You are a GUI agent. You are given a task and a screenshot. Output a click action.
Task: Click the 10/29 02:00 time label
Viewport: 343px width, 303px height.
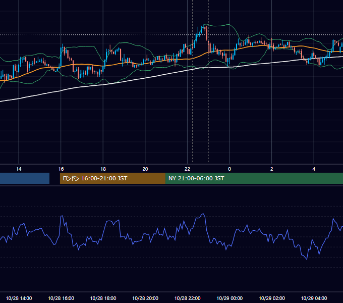click(272, 298)
